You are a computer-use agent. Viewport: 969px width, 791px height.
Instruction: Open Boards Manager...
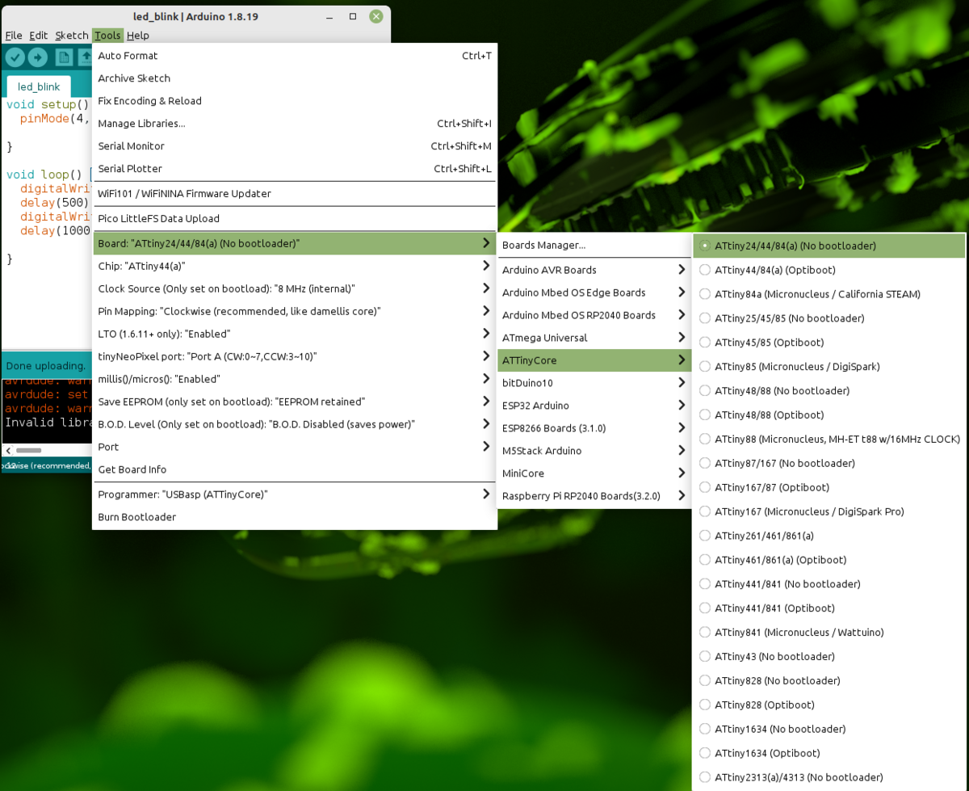(x=594, y=245)
